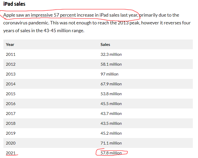Select the 2021 year cell

coord(11,153)
